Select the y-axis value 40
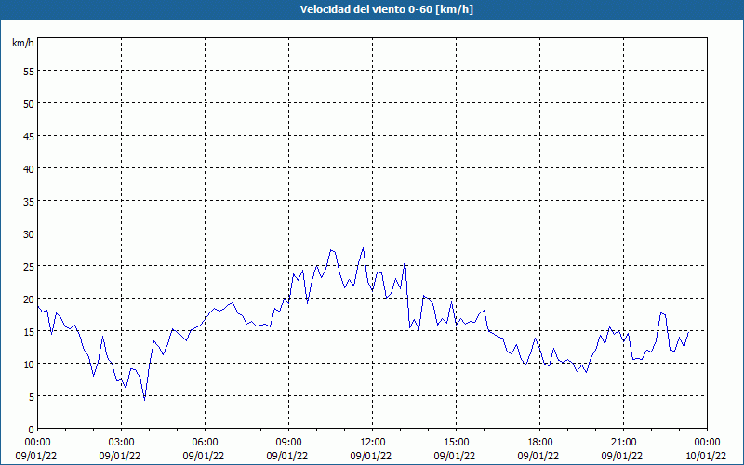 pos(29,169)
